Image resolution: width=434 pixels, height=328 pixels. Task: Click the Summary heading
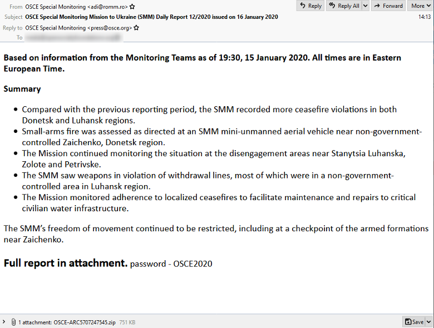(22, 89)
